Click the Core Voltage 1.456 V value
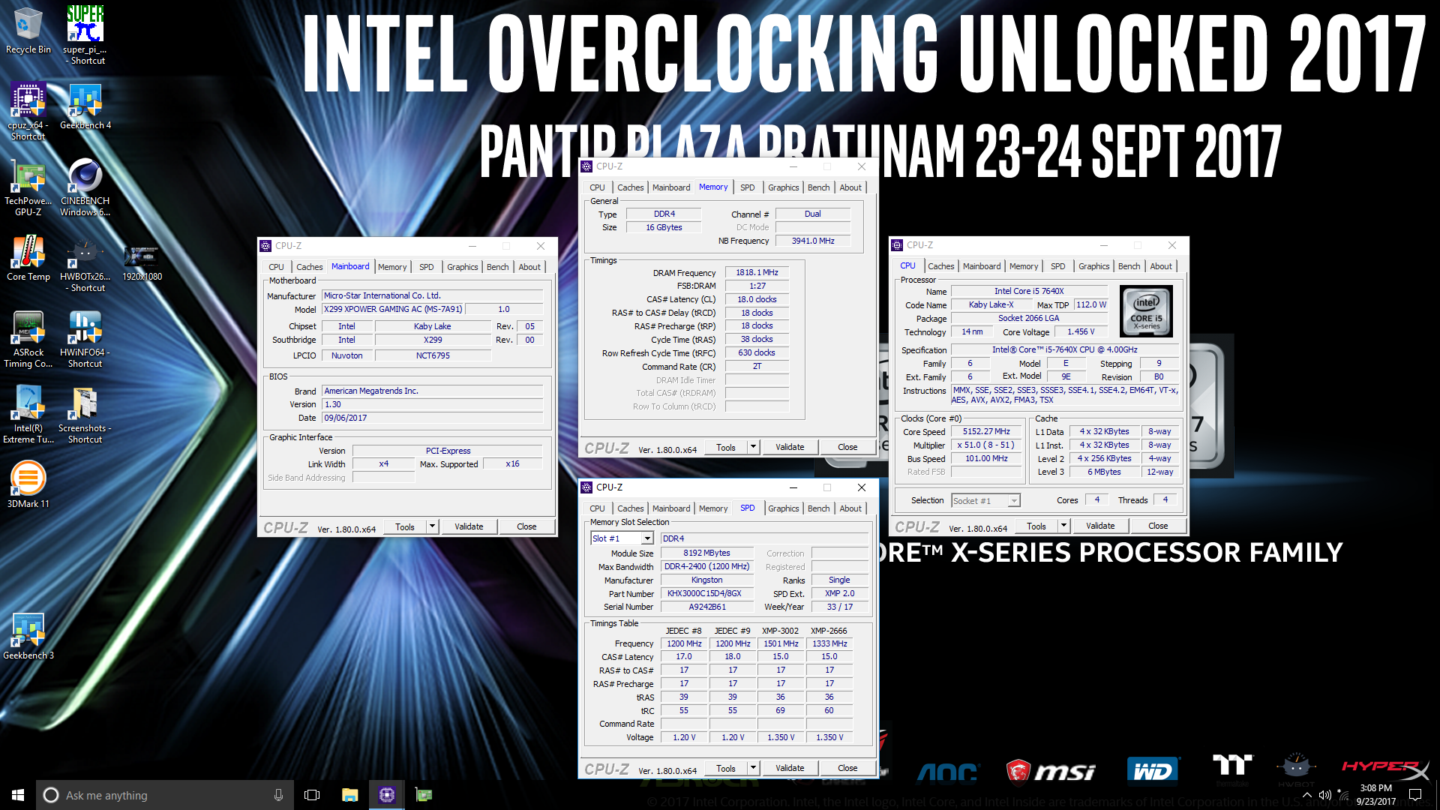Screen dimensions: 1440x810 1081,331
